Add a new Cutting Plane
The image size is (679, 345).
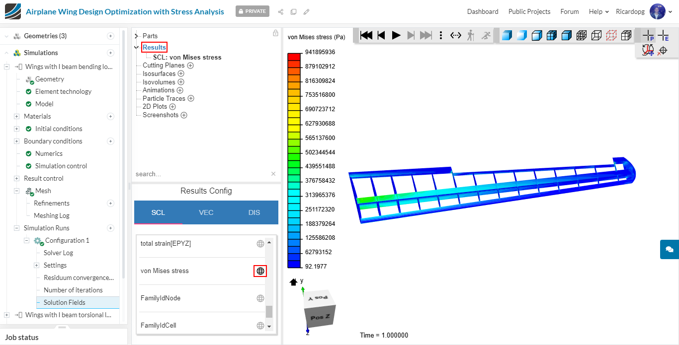pyautogui.click(x=190, y=66)
